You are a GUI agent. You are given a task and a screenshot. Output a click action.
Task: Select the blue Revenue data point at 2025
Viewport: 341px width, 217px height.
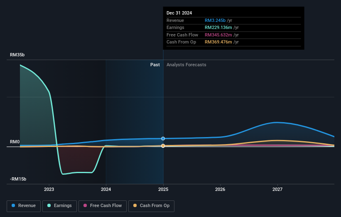pos(163,139)
